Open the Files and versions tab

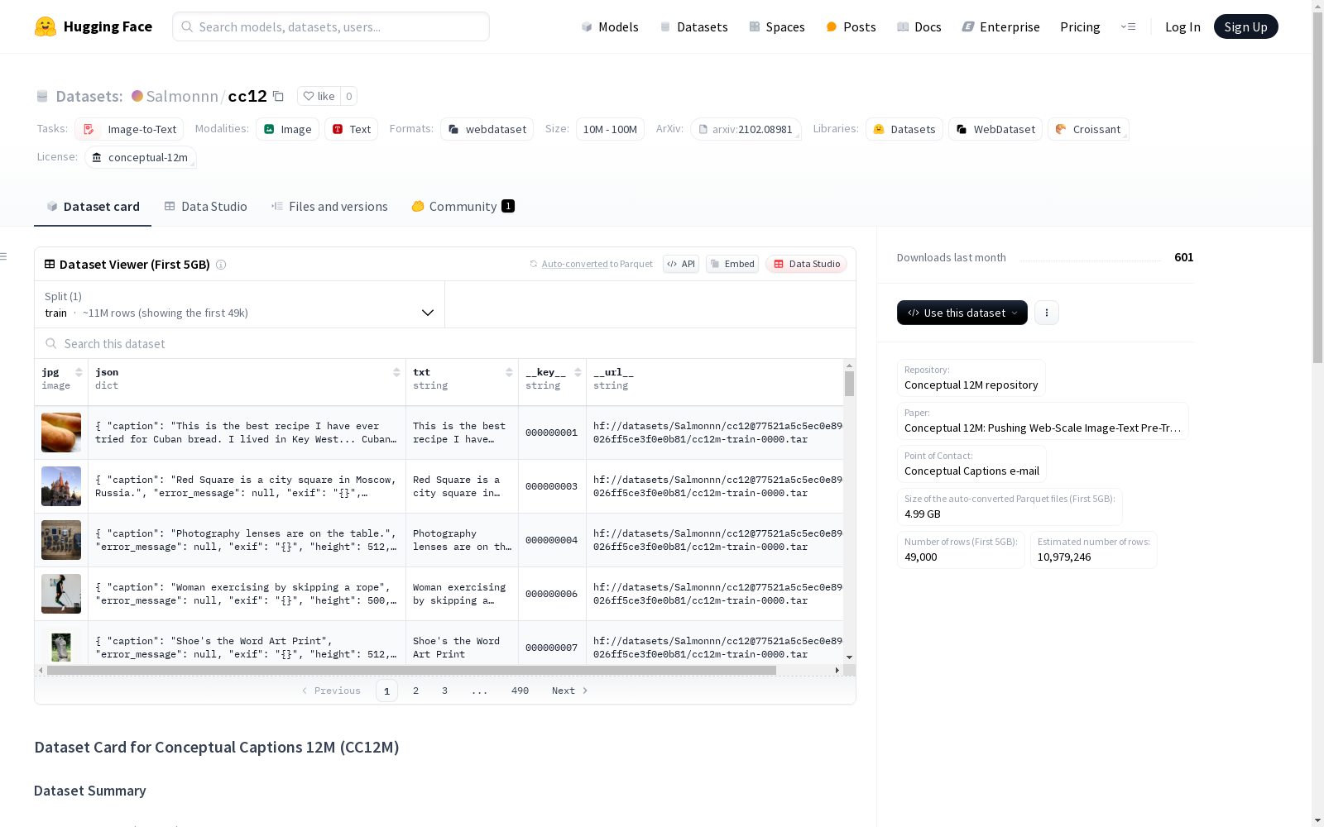pyautogui.click(x=329, y=207)
